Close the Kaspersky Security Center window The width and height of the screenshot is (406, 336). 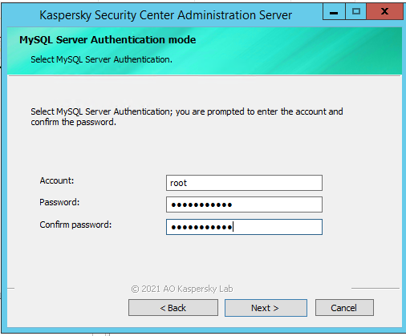pos(384,11)
